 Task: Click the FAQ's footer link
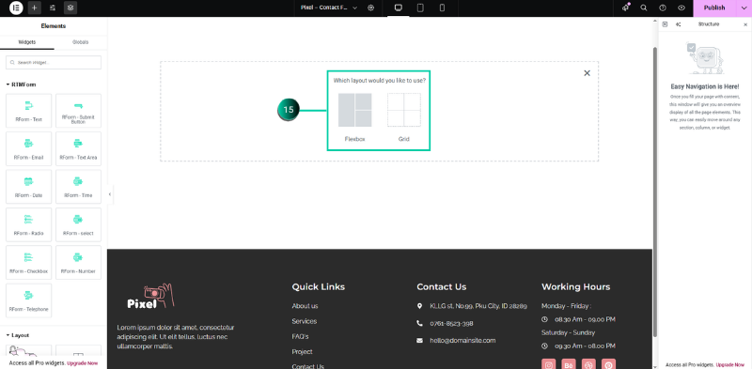pos(300,336)
